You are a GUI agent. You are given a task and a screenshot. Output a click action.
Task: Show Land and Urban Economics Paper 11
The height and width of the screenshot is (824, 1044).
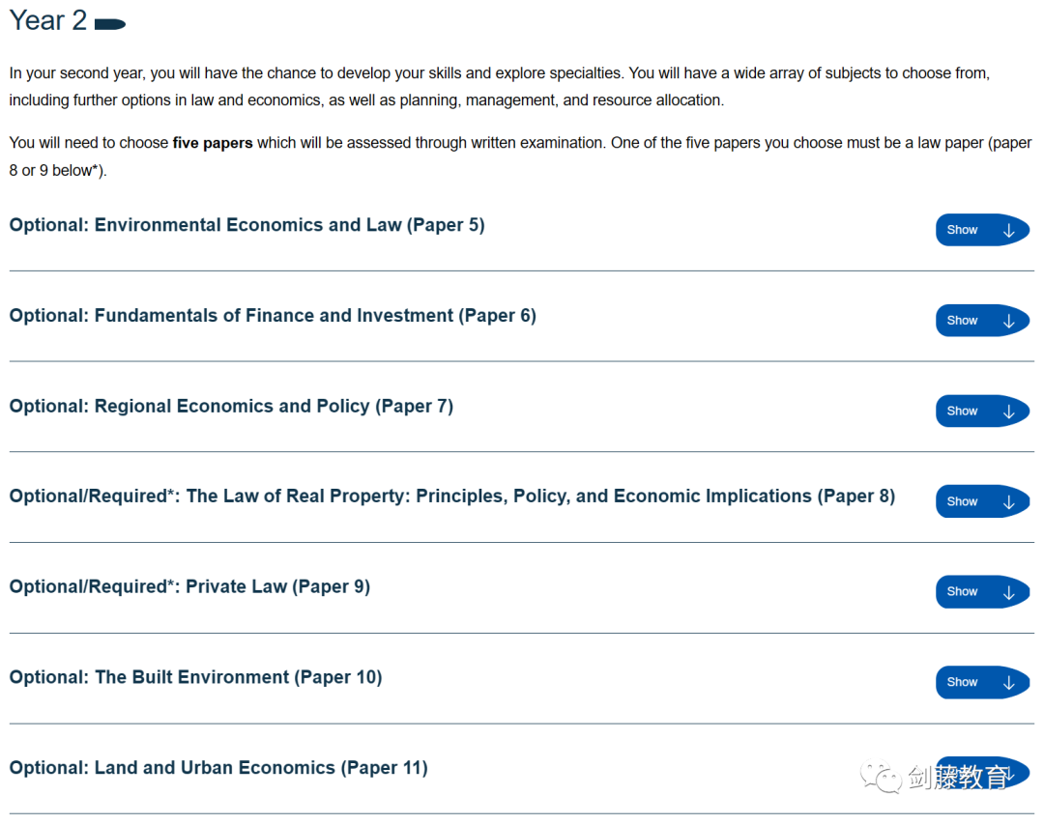click(982, 773)
